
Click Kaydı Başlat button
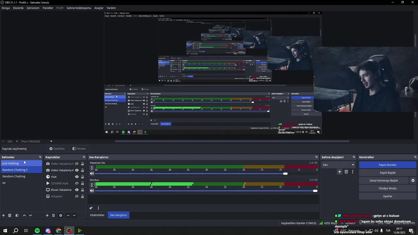388,173
